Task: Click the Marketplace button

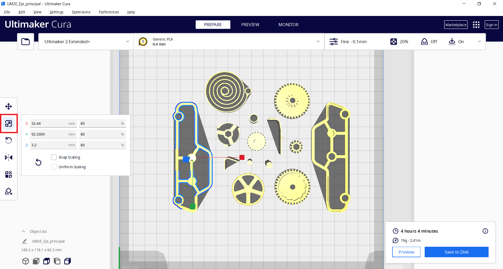Action: [456, 25]
